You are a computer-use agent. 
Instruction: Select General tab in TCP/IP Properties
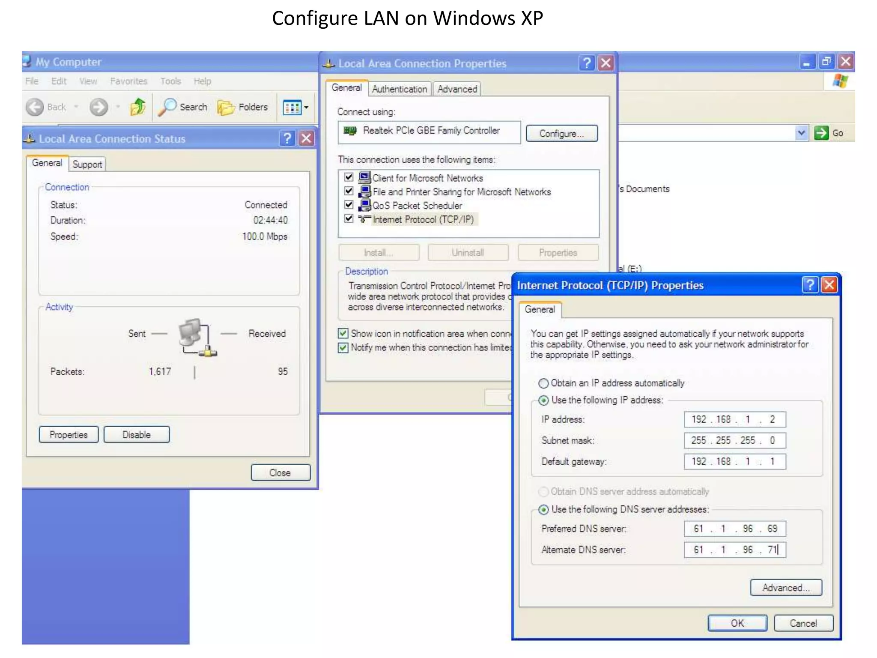pos(540,310)
